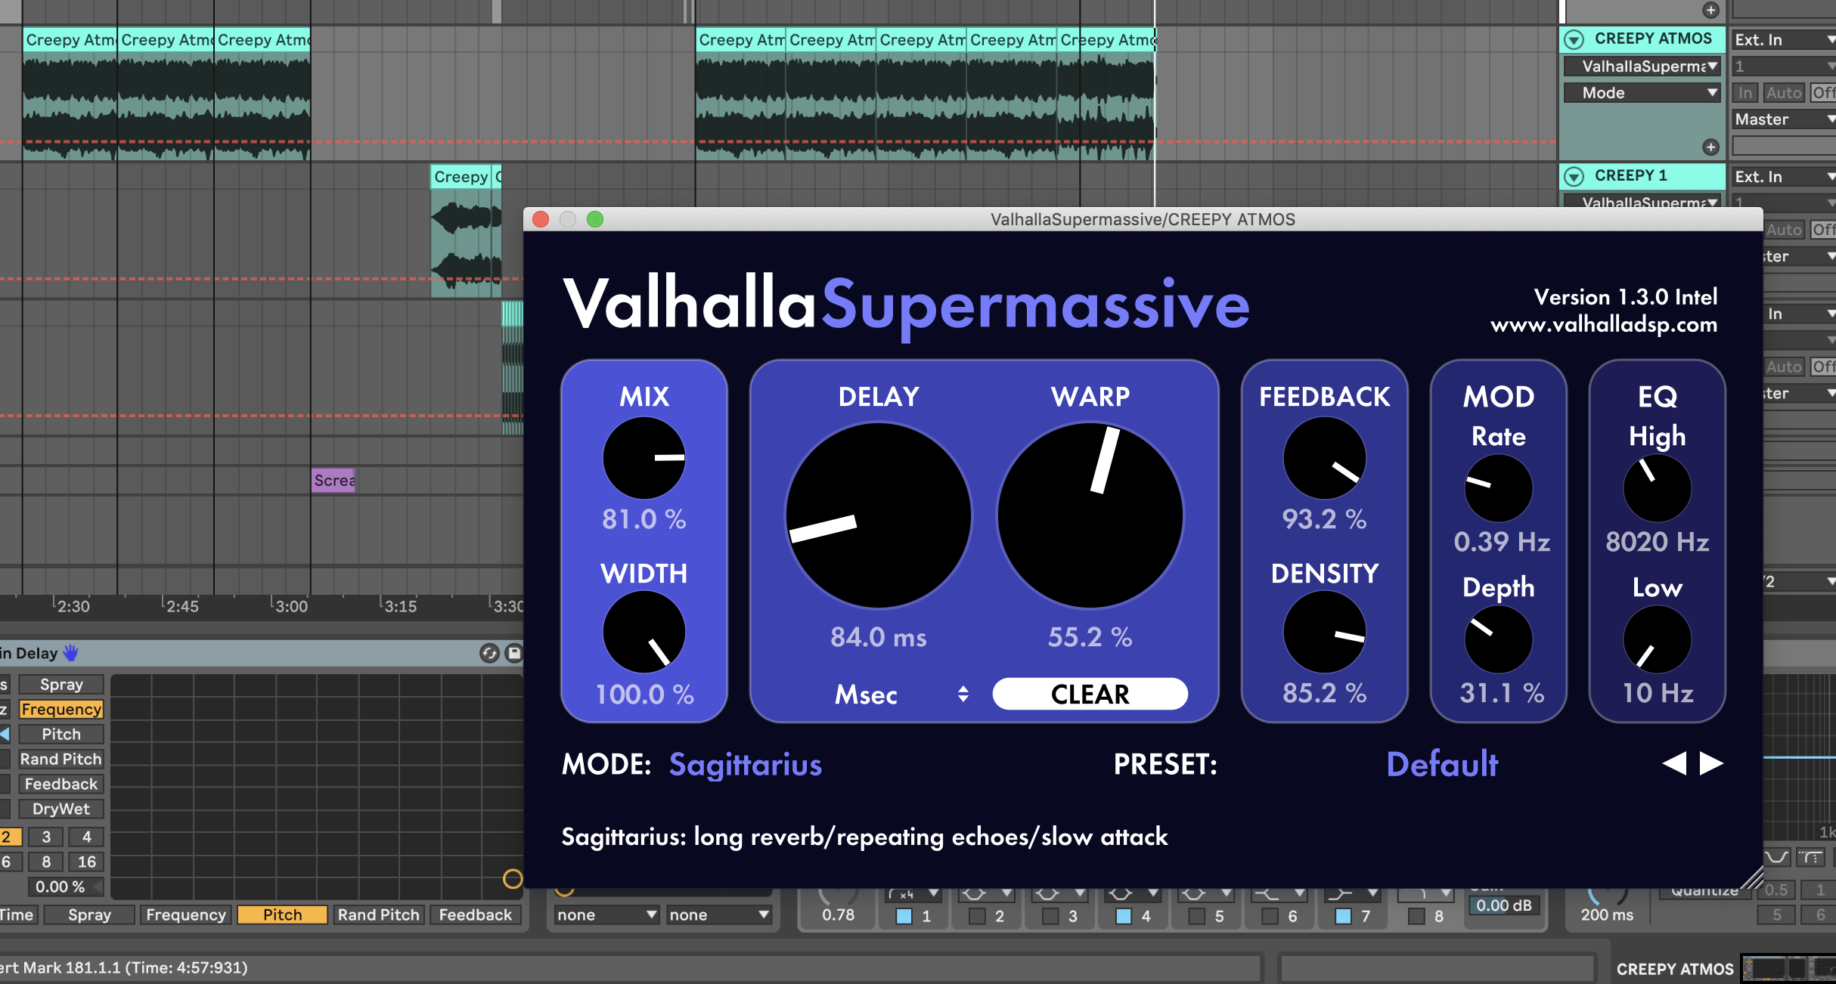Image resolution: width=1836 pixels, height=984 pixels.
Task: Open Ext. In input dropdown for CREEPY 1
Action: (1785, 176)
